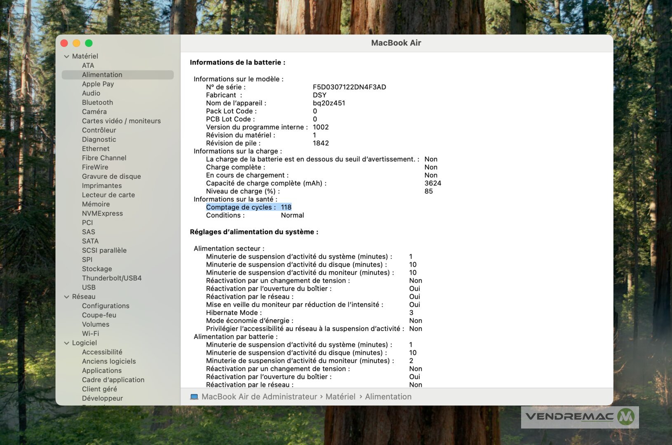672x445 pixels.
Task: Click the MacBook icon in path bar
Action: pyautogui.click(x=194, y=397)
